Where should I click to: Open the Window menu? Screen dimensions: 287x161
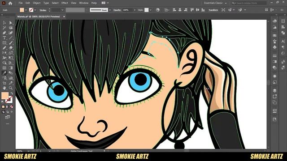pyautogui.click(x=84, y=3)
